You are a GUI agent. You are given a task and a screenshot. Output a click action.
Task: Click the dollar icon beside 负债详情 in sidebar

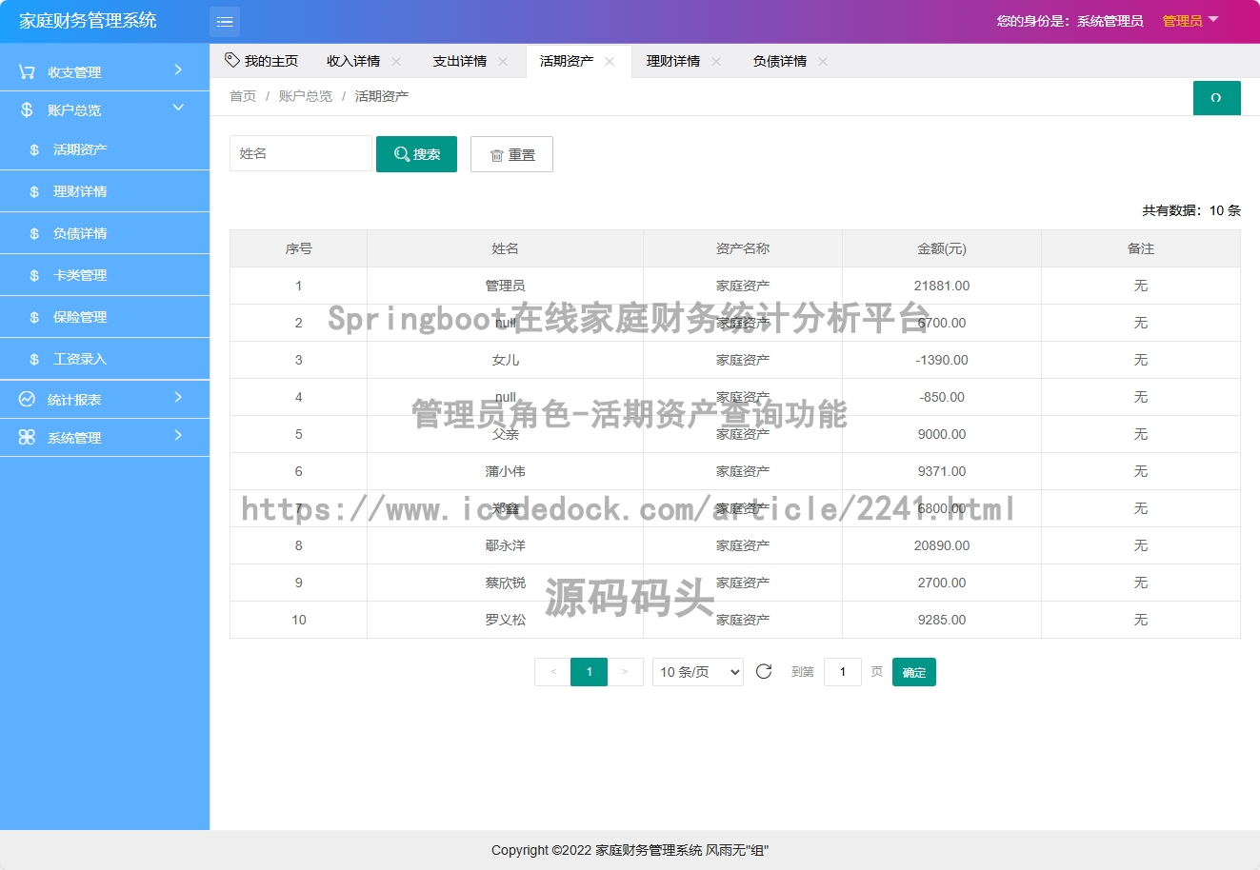34,233
